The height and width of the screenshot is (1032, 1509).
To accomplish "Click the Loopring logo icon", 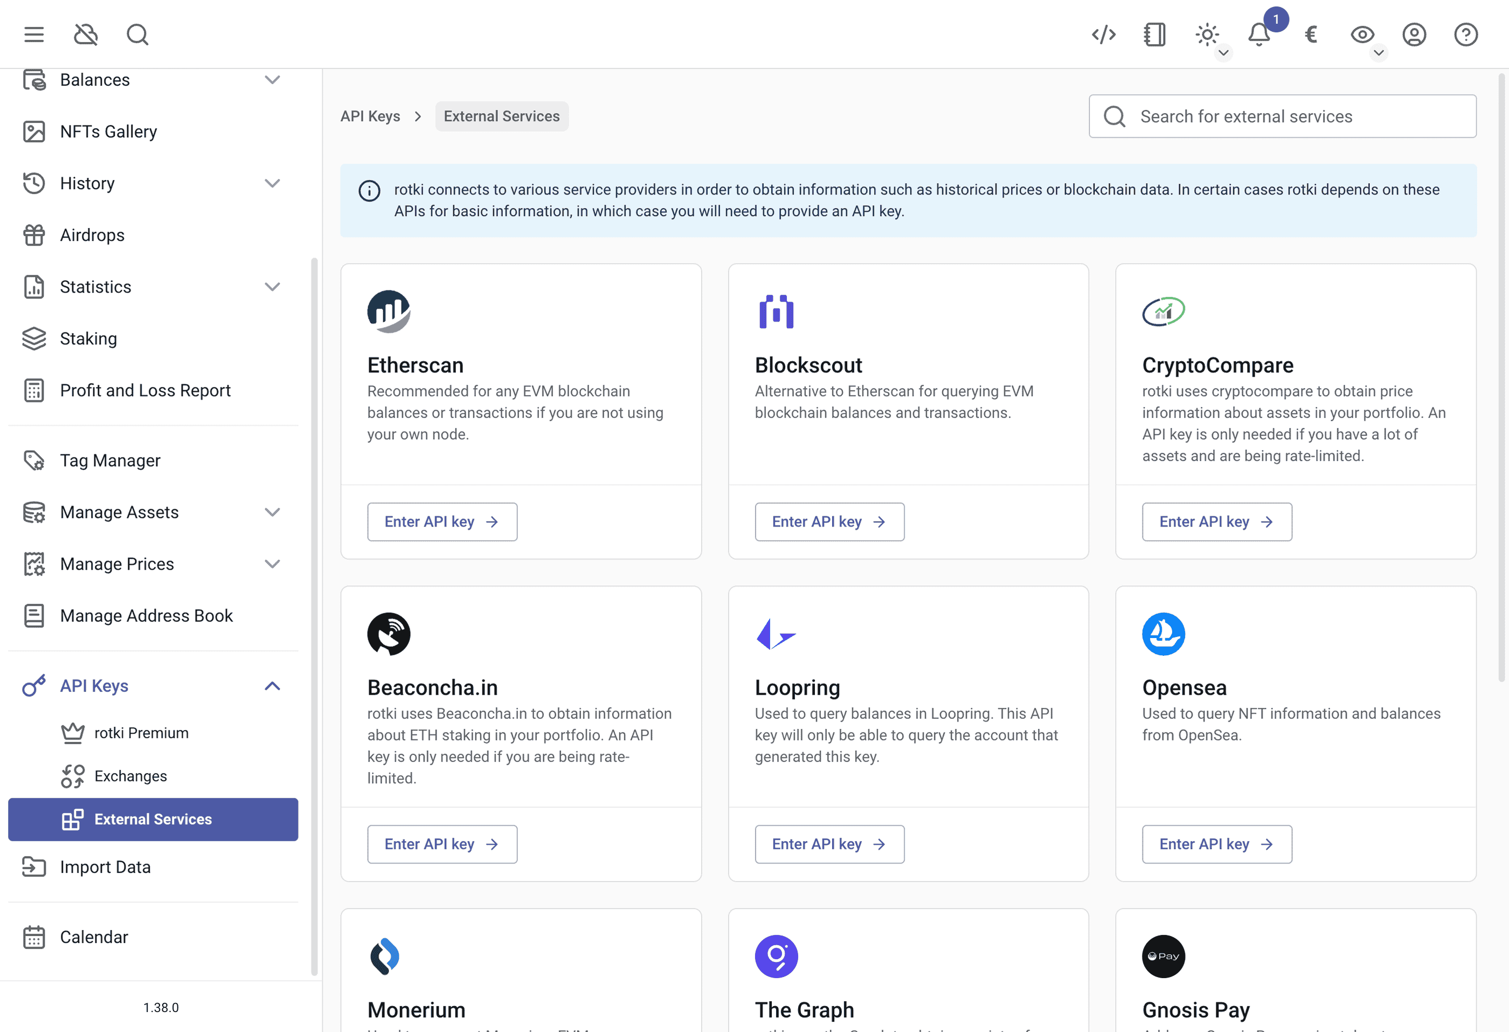I will 777,634.
